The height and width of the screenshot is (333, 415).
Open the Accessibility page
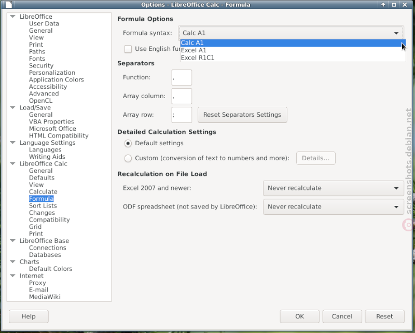tap(48, 87)
